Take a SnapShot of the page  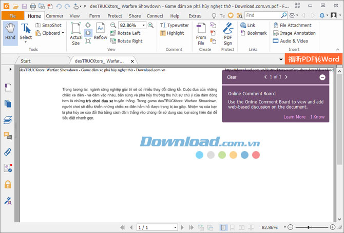48,25
